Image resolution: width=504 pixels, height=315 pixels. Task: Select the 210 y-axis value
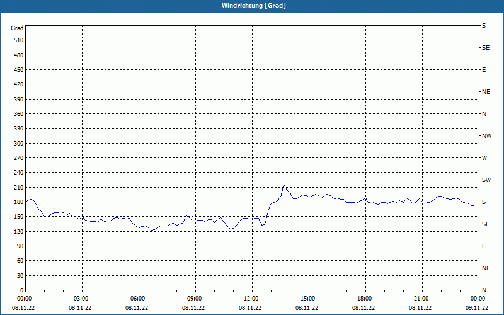[x=19, y=187]
